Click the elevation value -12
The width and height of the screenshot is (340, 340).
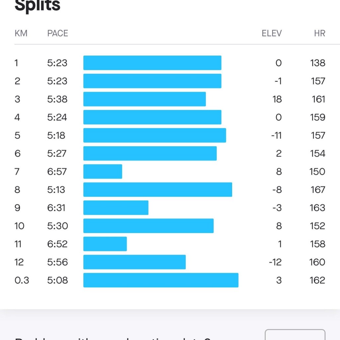275,262
